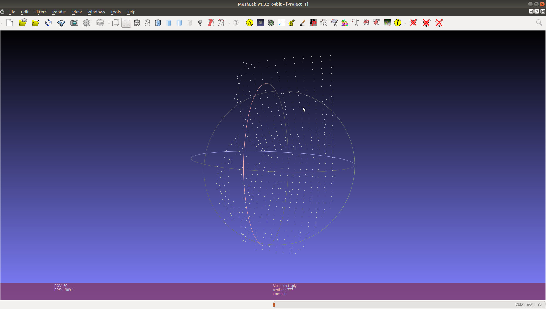Image resolution: width=546 pixels, height=309 pixels.
Task: Select the measuring tape tool
Action: pyautogui.click(x=292, y=23)
